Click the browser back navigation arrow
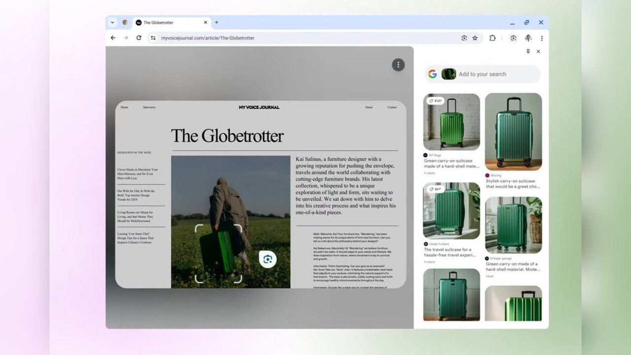 coord(113,38)
